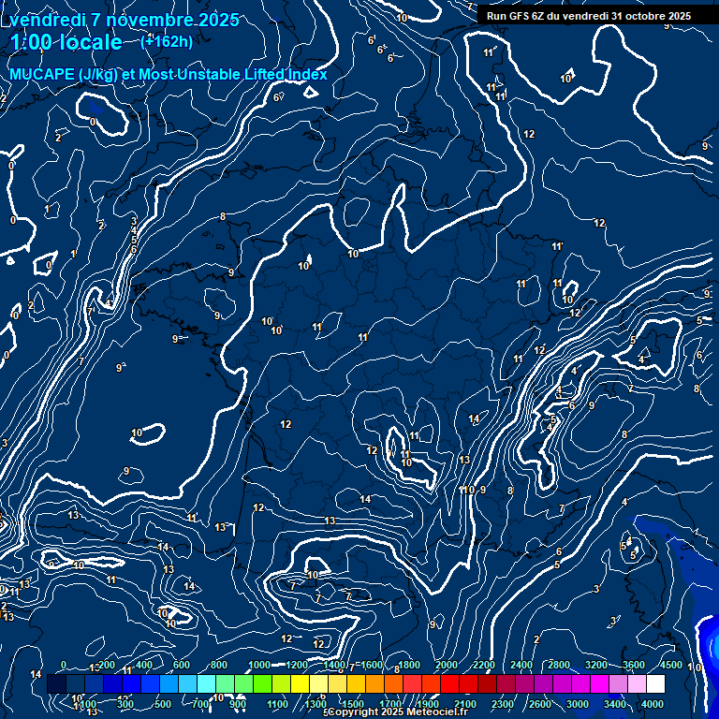Screen dimensions: 719x719
Task: Select the 'Run GFS 6Z' info banner
Action: click(589, 16)
